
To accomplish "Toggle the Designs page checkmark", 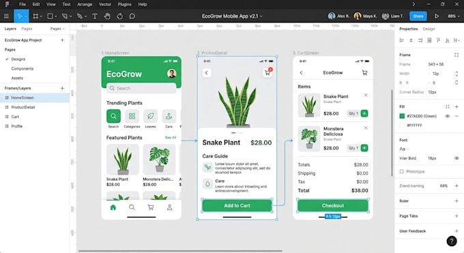I will coord(7,59).
